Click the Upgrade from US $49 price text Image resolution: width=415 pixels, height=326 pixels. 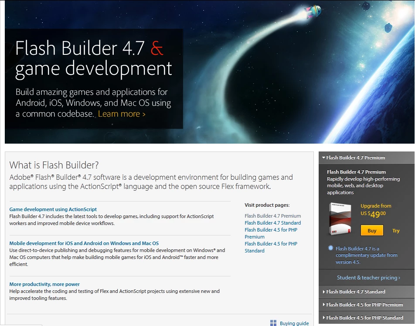pos(376,211)
